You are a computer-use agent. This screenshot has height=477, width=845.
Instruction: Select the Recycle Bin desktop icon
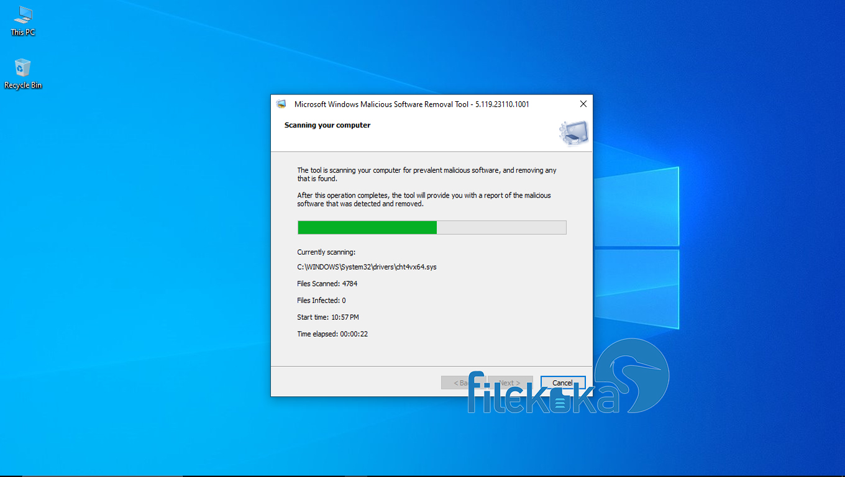23,74
